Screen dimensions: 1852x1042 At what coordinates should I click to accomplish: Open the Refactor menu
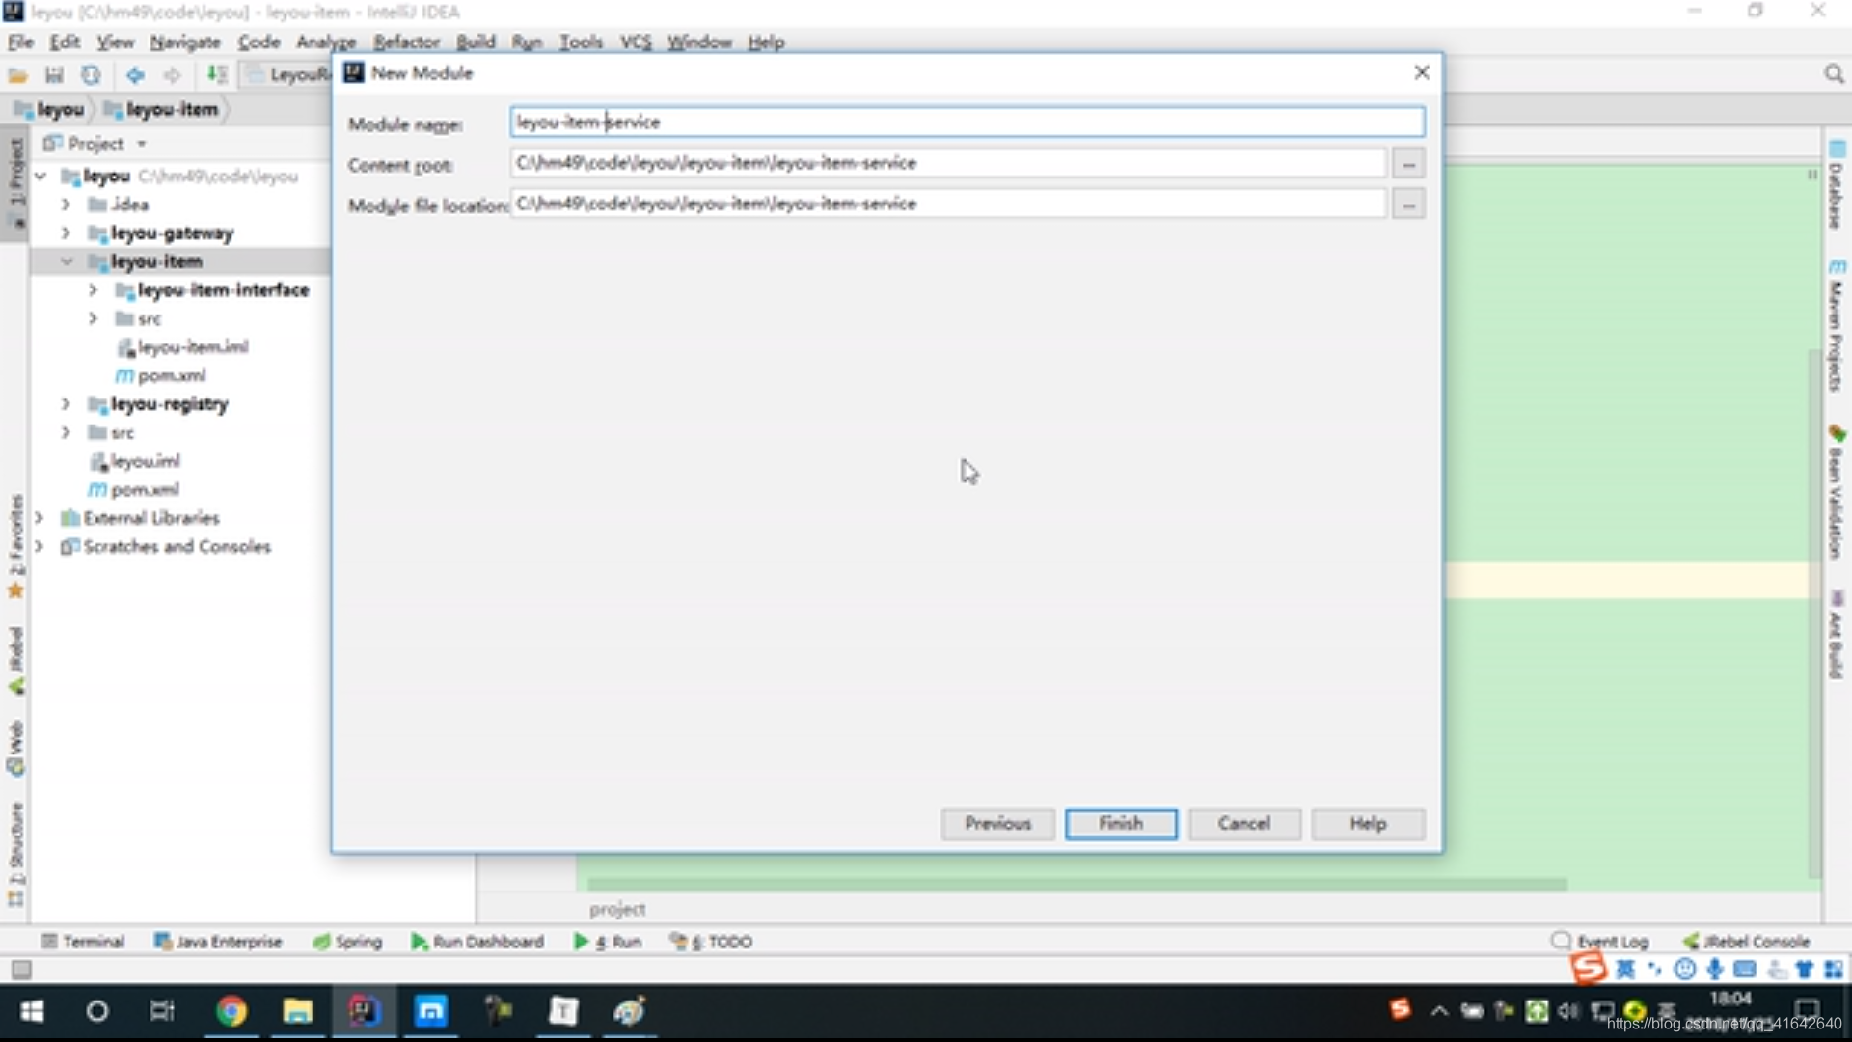tap(406, 41)
